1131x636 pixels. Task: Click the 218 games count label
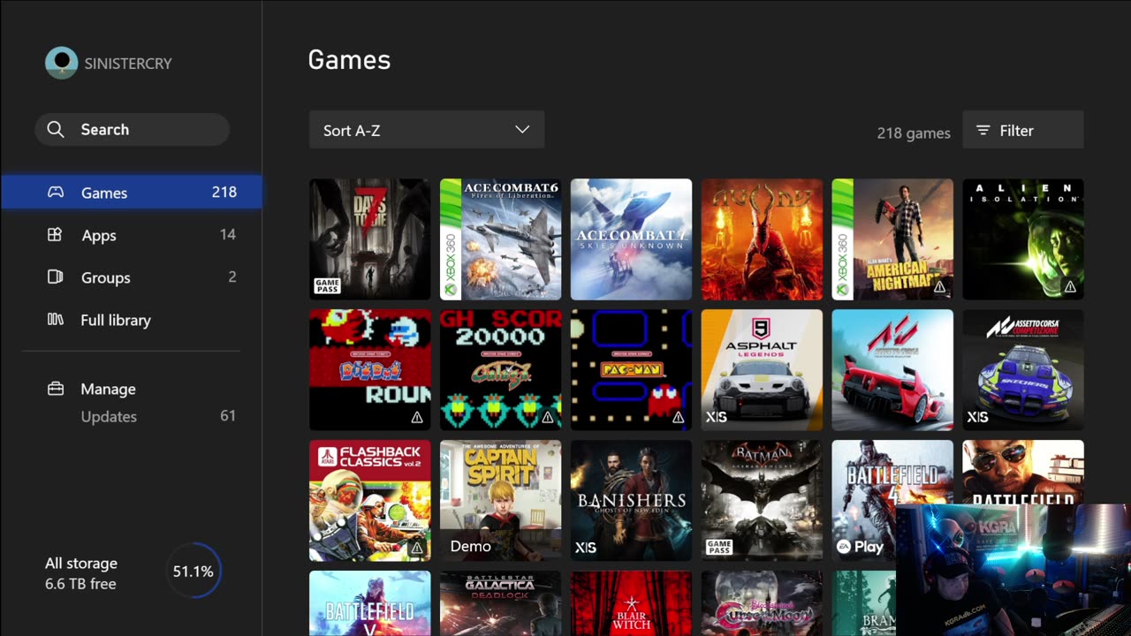click(x=914, y=132)
